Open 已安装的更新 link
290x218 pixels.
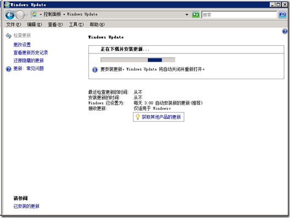tap(26, 206)
